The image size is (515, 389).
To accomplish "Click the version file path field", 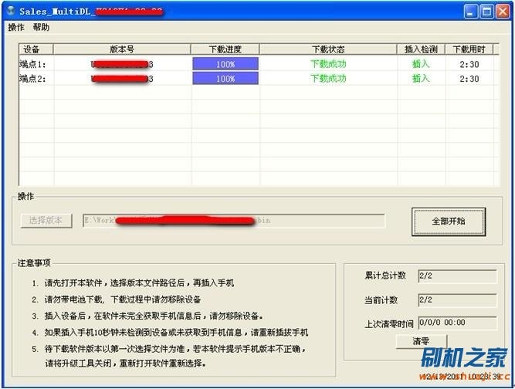I will pyautogui.click(x=233, y=221).
